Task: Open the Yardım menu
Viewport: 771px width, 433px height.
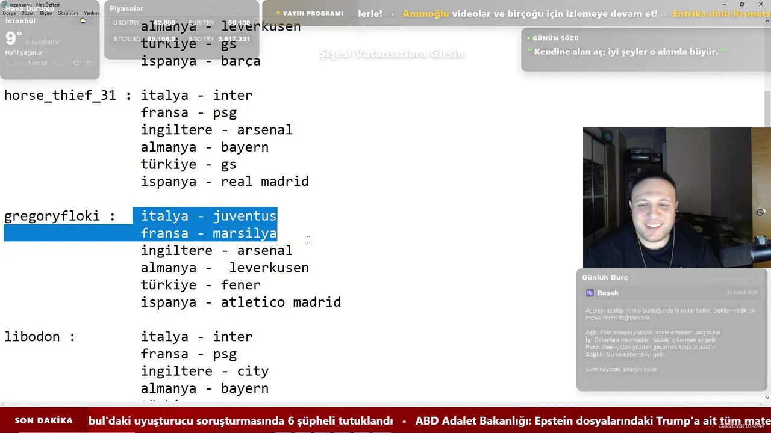Action: (91, 13)
